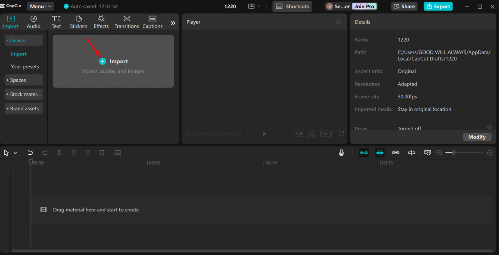Click the microphone Record voiceover icon
499x255 pixels.
point(342,153)
